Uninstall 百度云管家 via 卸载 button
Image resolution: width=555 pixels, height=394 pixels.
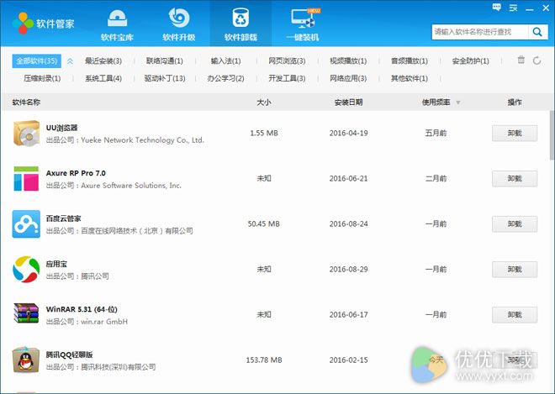pyautogui.click(x=515, y=223)
